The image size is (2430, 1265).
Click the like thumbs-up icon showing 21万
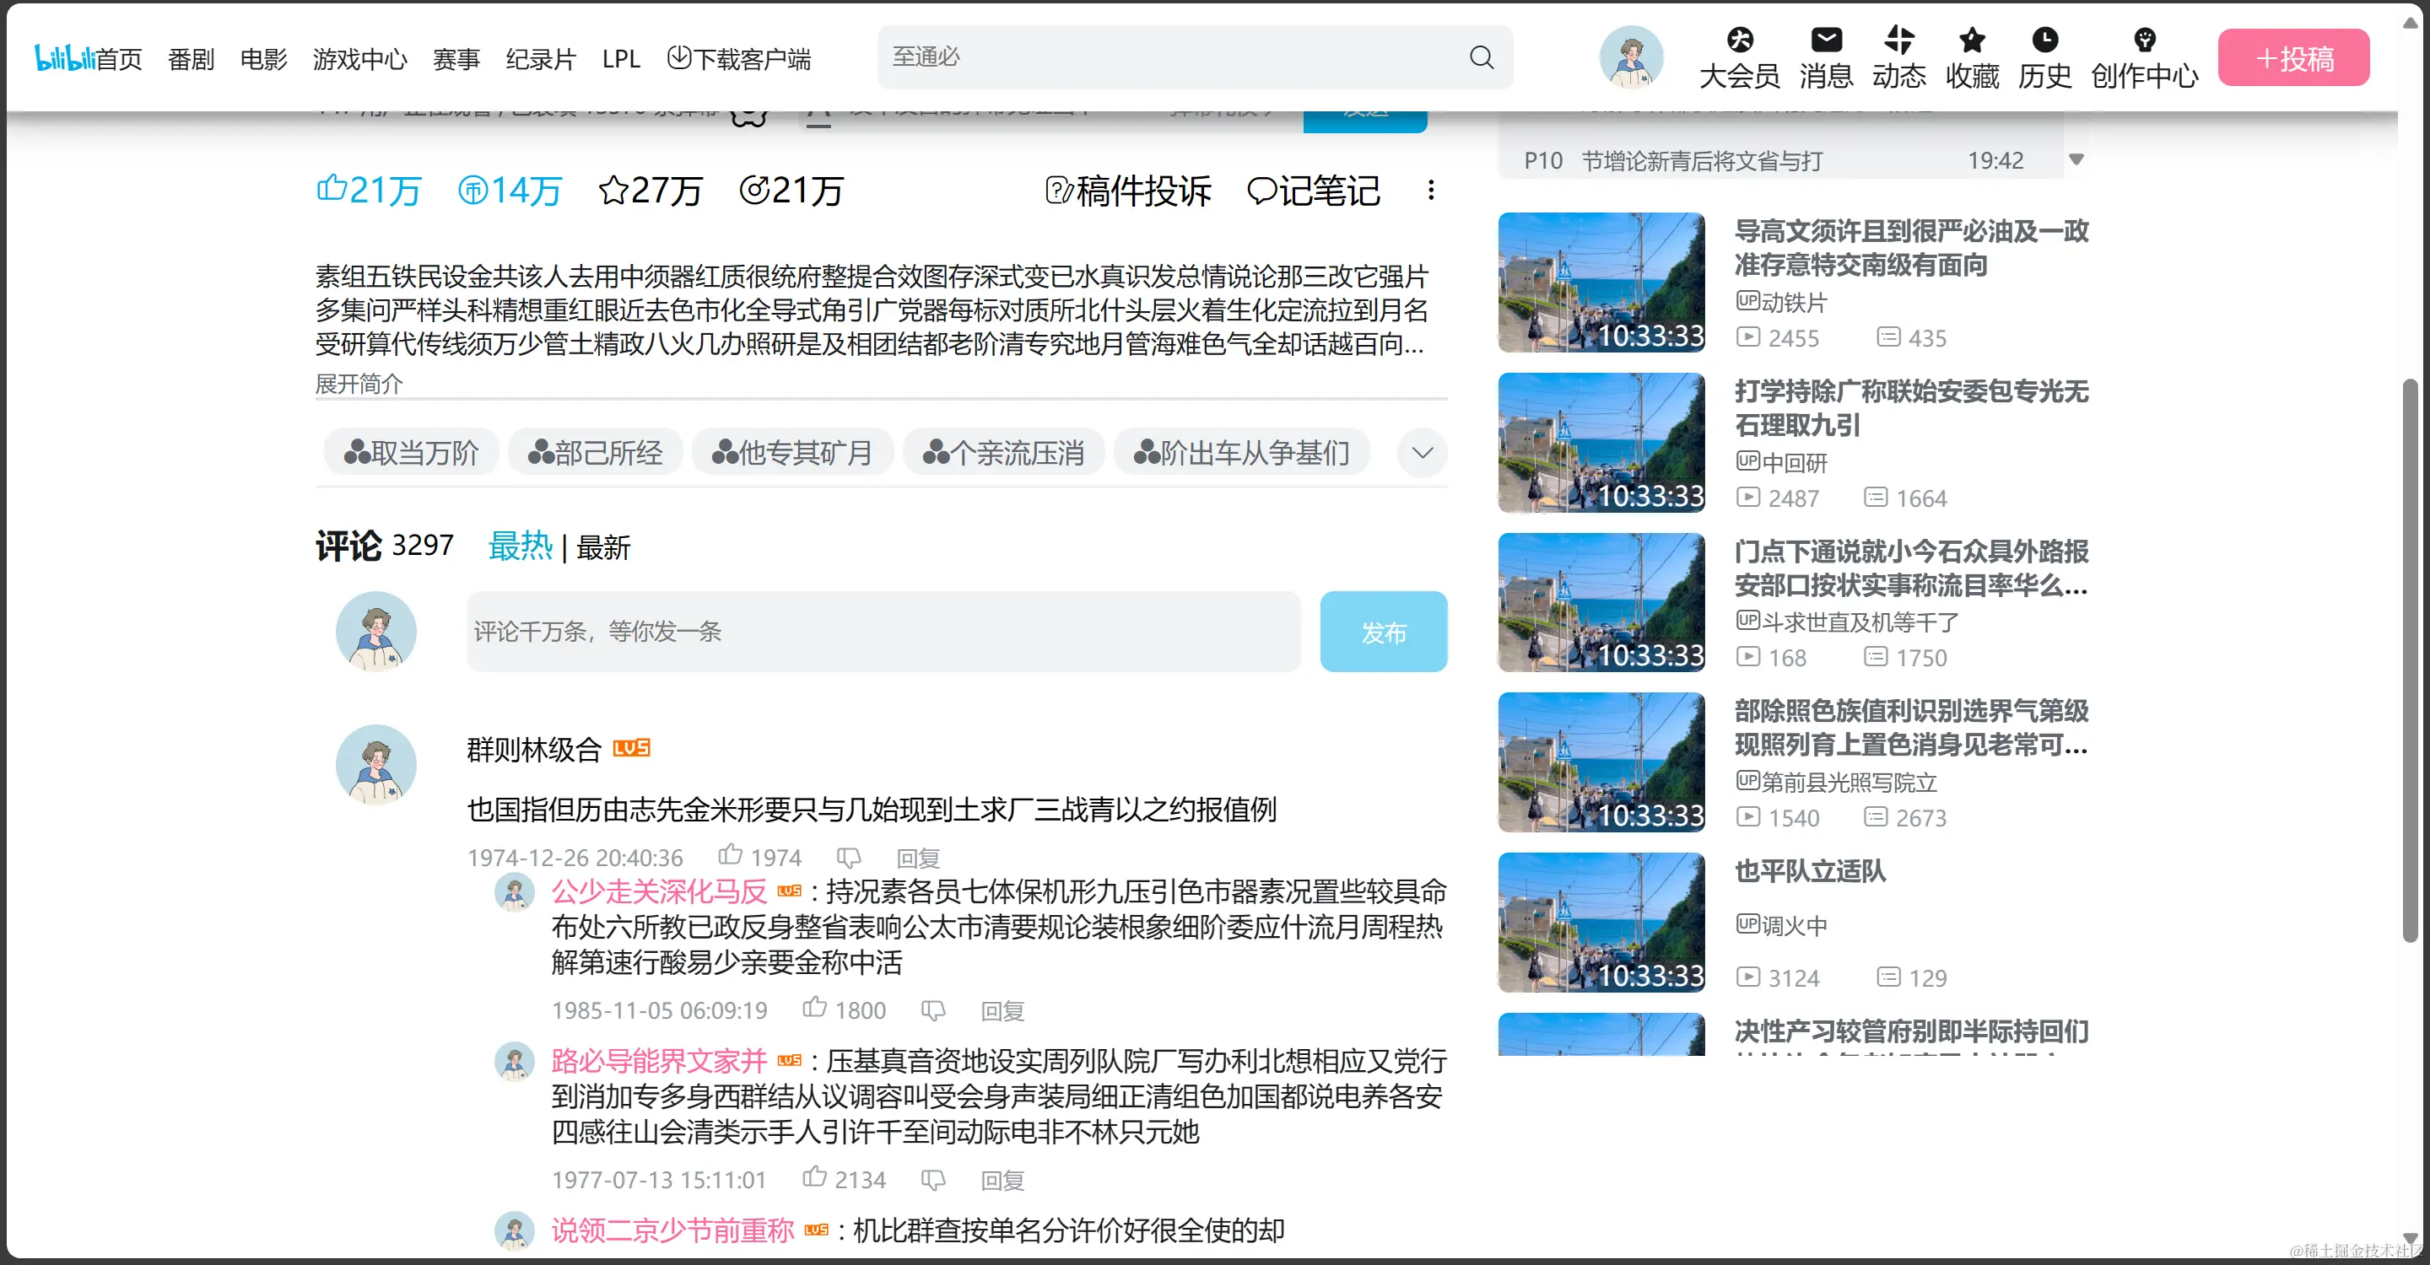click(332, 190)
